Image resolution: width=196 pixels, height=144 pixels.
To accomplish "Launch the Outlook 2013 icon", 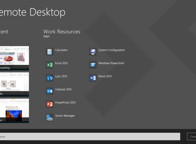I will point(50,91).
